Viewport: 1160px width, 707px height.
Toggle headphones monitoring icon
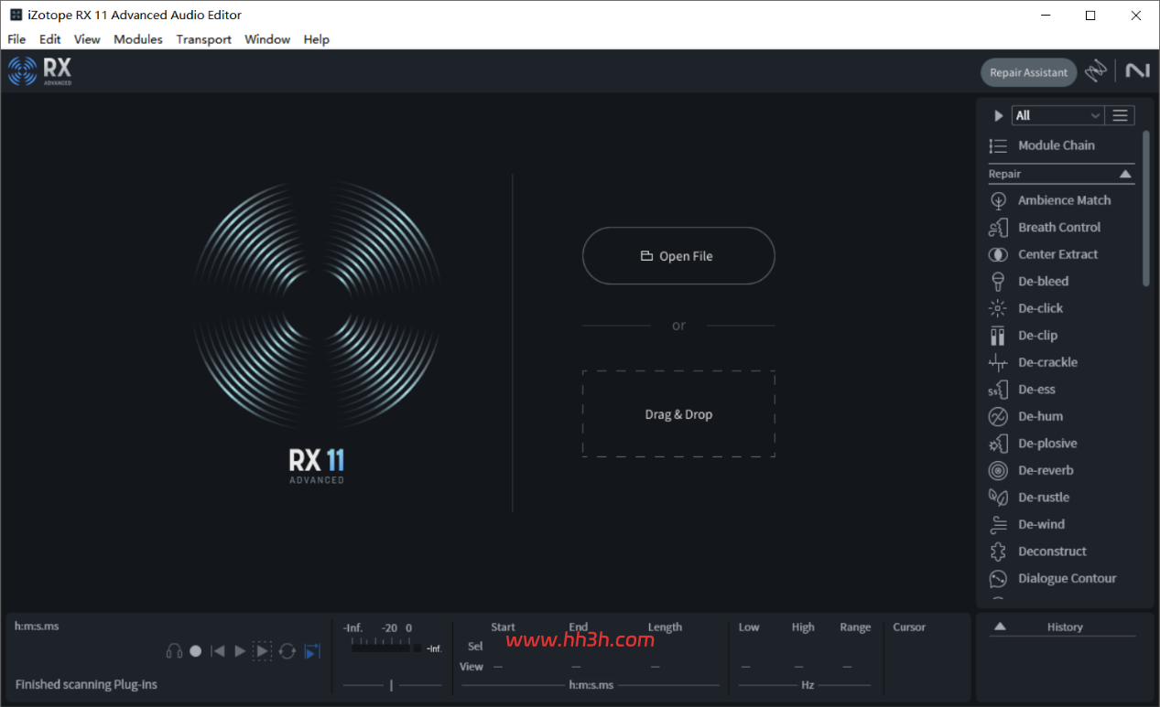174,651
